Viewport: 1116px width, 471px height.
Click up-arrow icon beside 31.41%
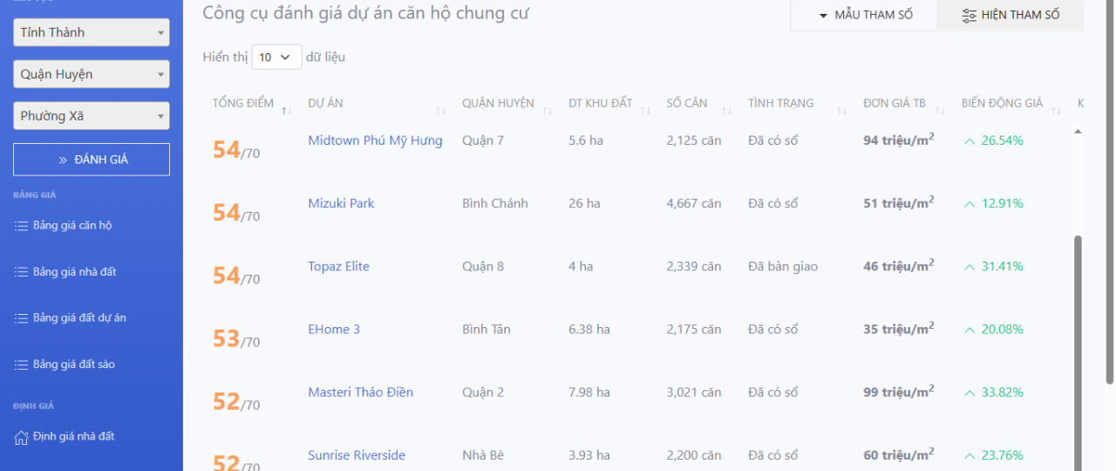click(x=969, y=266)
